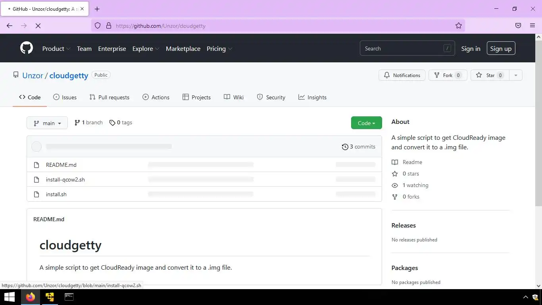Star the cloudgetty repository

490,75
